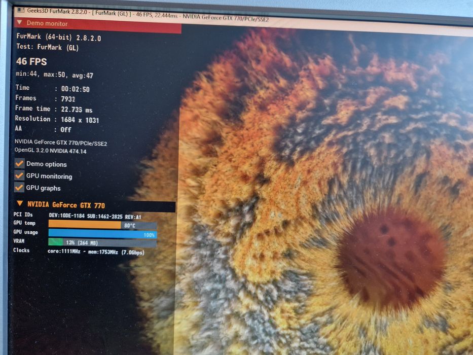
Task: Click the FurMark window title bar icon
Action: point(20,10)
